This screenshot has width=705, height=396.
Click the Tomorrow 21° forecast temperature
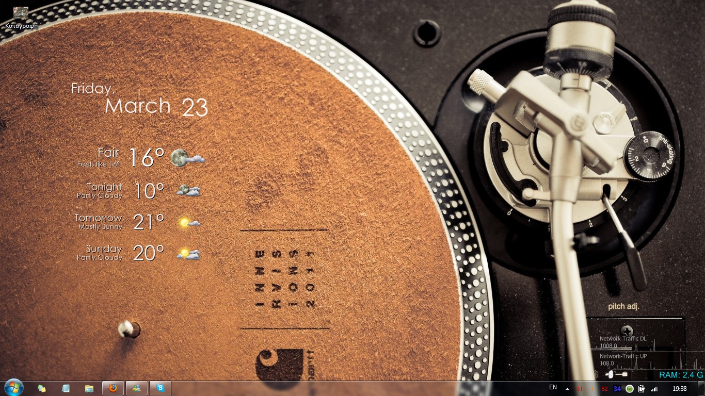click(x=149, y=222)
